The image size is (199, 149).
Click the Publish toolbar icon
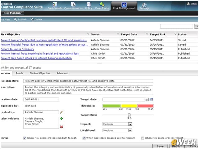15,19
